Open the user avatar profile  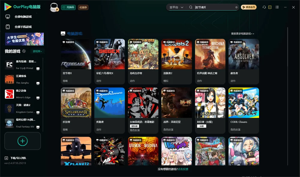54,7
